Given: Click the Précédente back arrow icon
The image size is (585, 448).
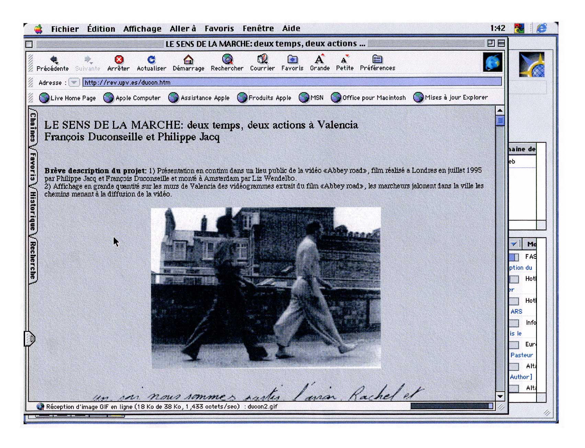Looking at the screenshot, I should click(53, 60).
